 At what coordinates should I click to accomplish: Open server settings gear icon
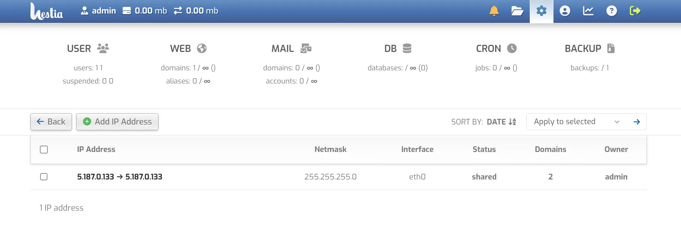coord(541,11)
